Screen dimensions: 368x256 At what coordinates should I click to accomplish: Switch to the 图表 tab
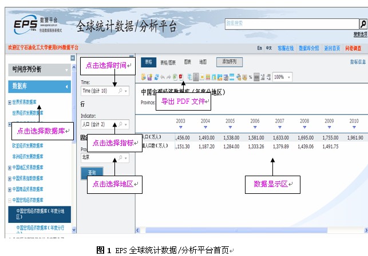[187, 62]
